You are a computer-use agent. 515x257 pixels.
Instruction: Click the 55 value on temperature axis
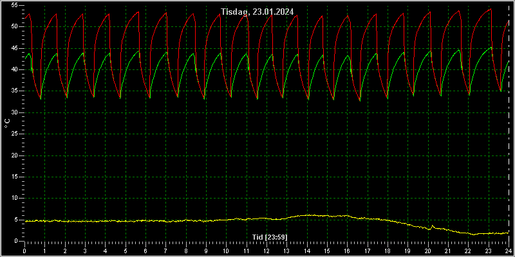click(13, 5)
